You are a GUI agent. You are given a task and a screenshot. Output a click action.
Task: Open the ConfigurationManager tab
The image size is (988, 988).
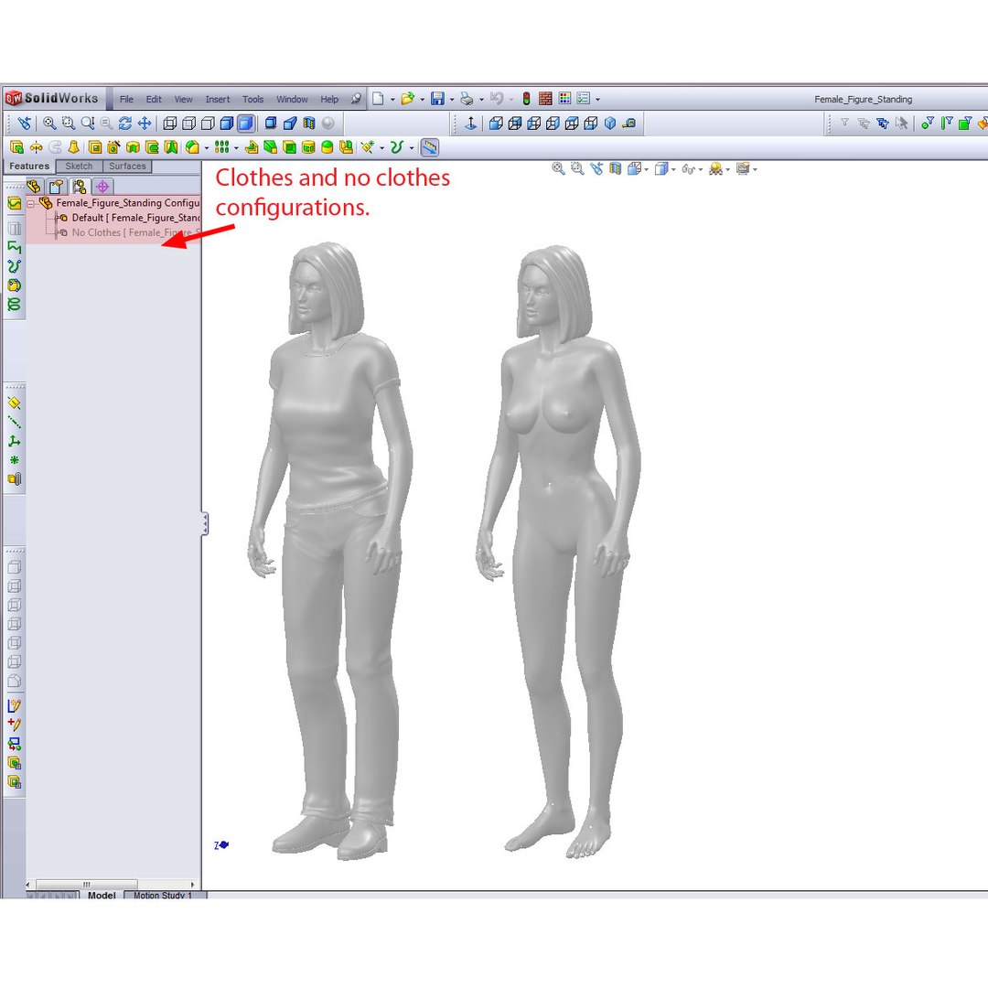click(79, 187)
